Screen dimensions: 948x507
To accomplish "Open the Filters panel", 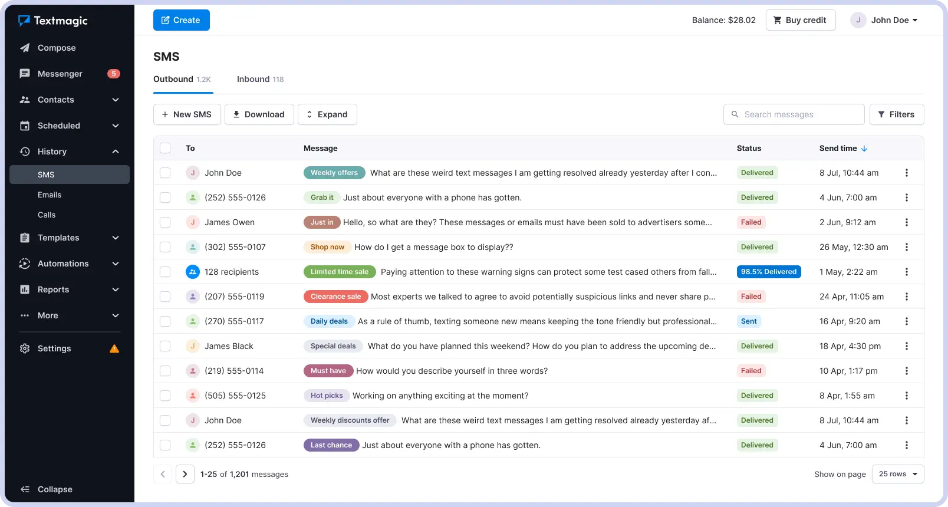I will click(897, 114).
